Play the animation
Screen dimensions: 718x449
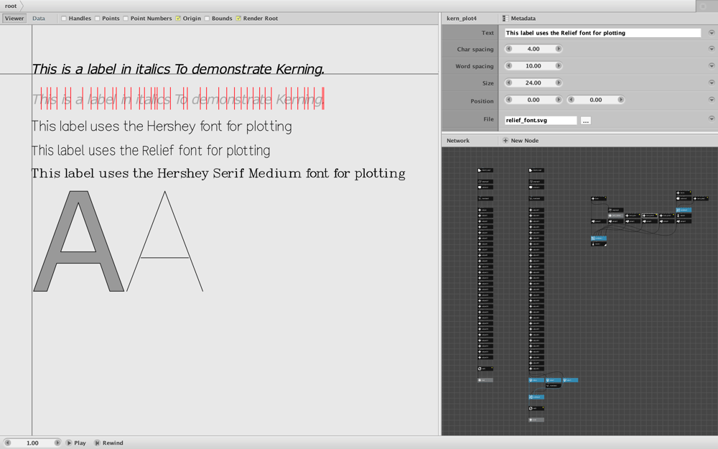click(x=76, y=443)
